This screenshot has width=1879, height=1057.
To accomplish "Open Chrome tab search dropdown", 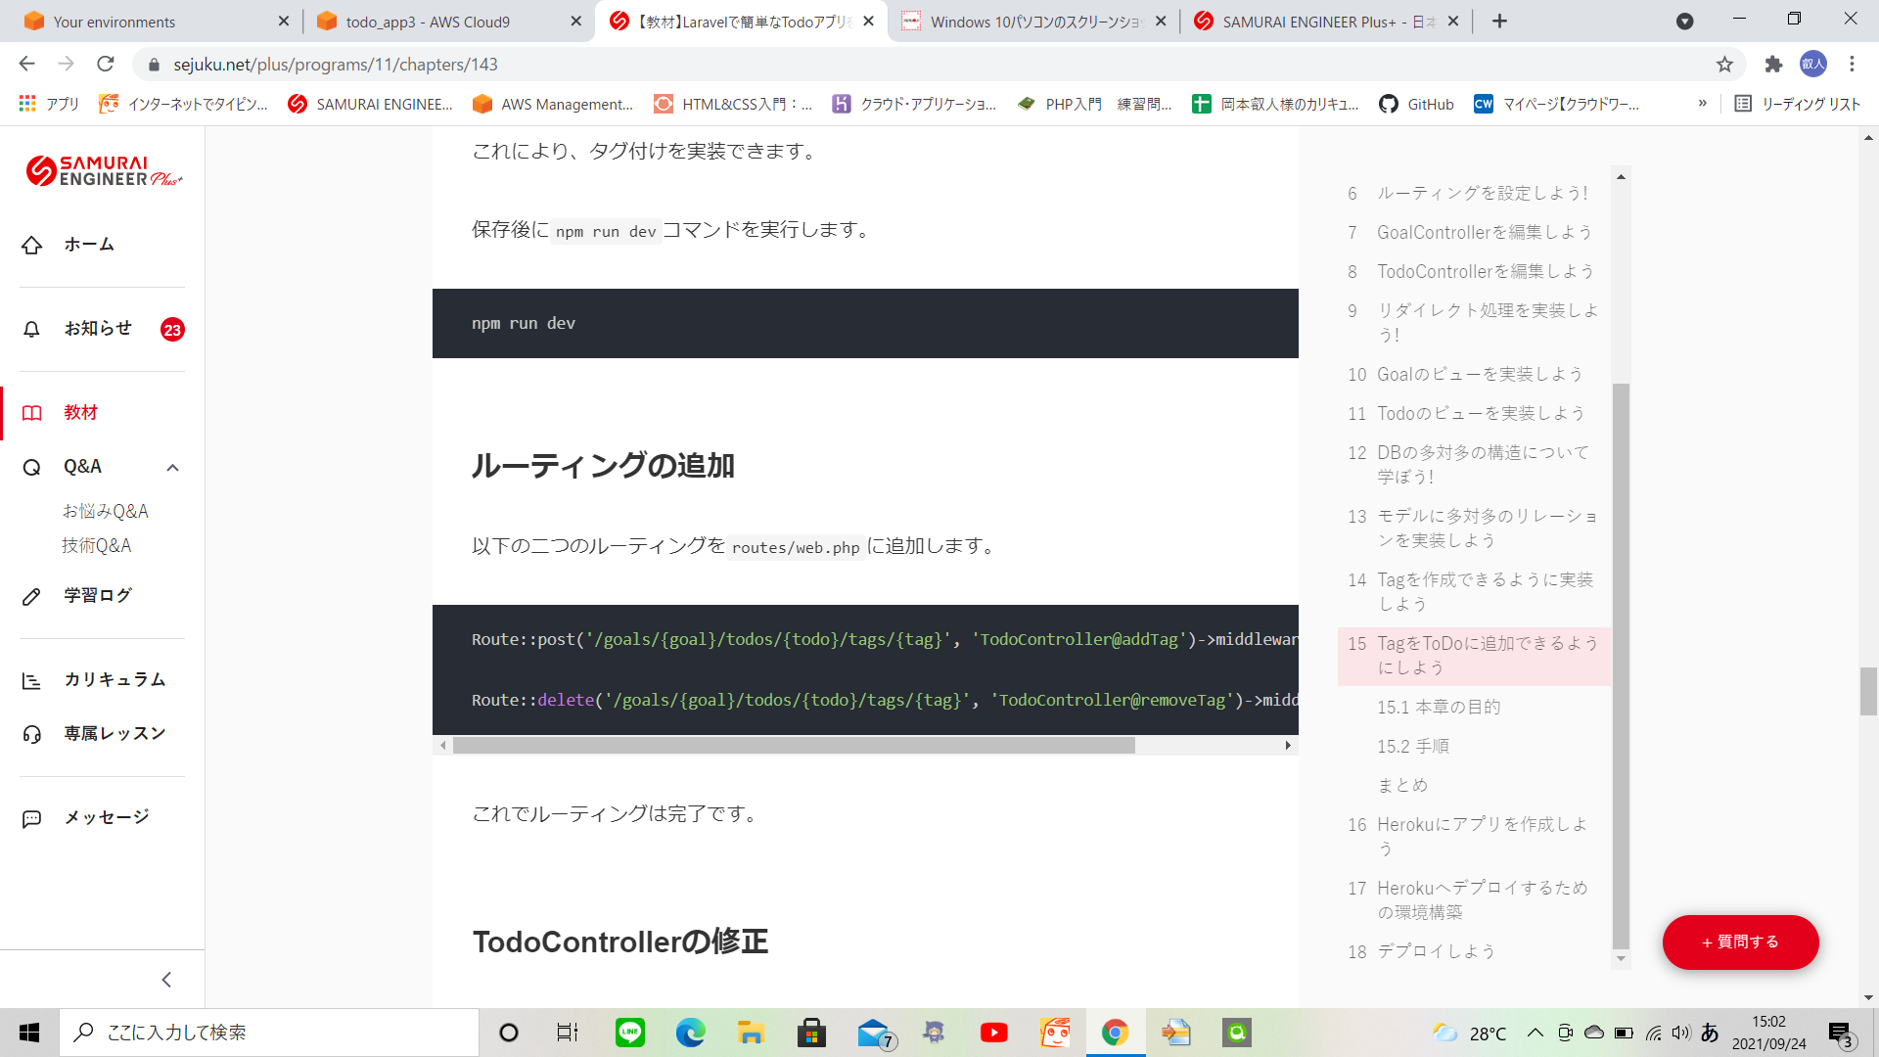I will 1684,21.
